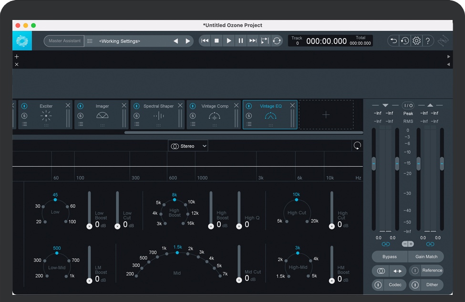
Task: Open the preset list icon beside Master Assistant
Action: 90,41
